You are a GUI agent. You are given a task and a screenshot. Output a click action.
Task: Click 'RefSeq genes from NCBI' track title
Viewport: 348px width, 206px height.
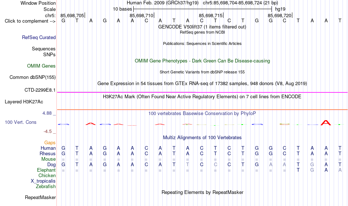[x=203, y=32]
